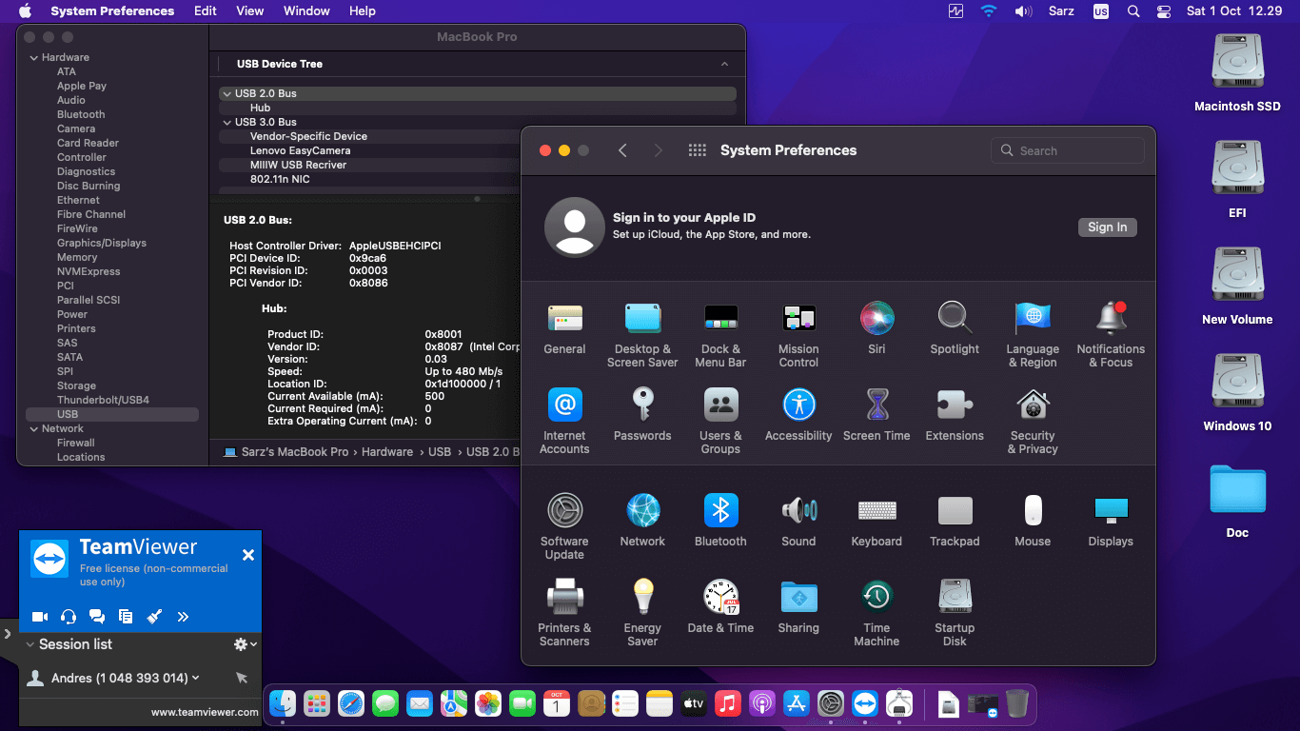Collapse the USB 3.0 Bus tree node
Screen dimensions: 1300x731
coord(227,122)
